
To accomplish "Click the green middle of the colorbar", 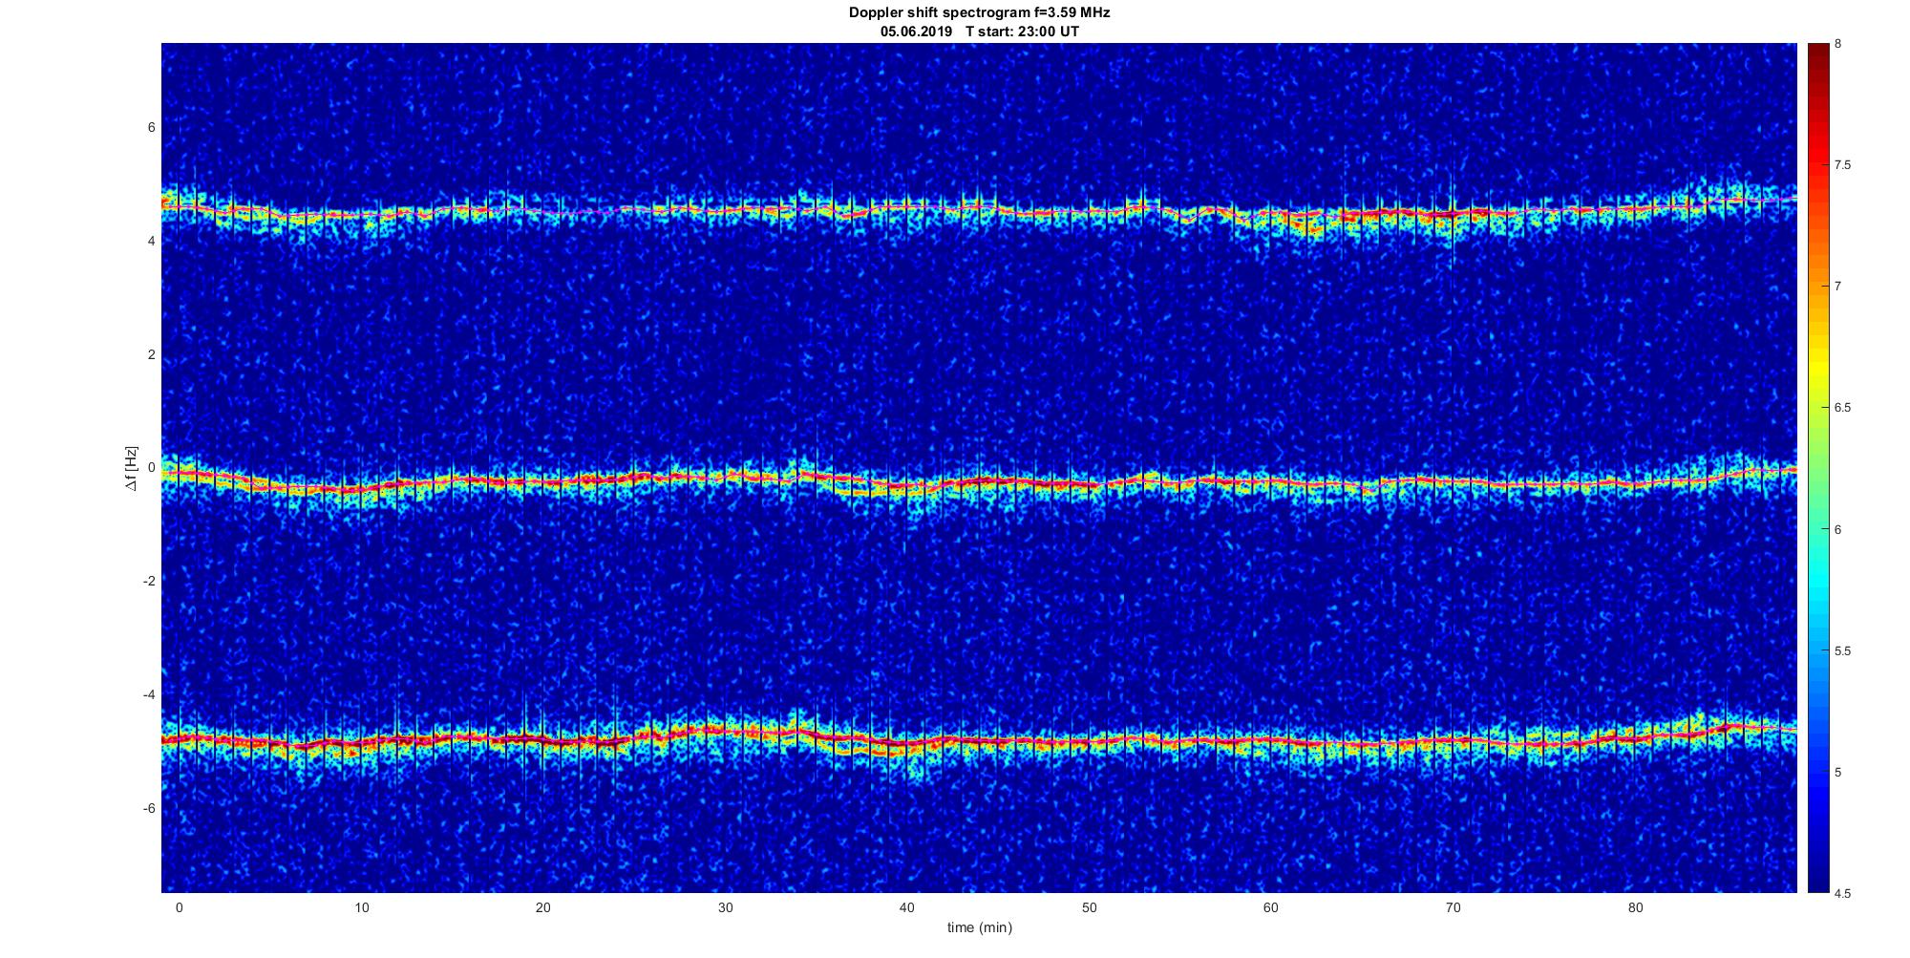I will pos(1817,468).
